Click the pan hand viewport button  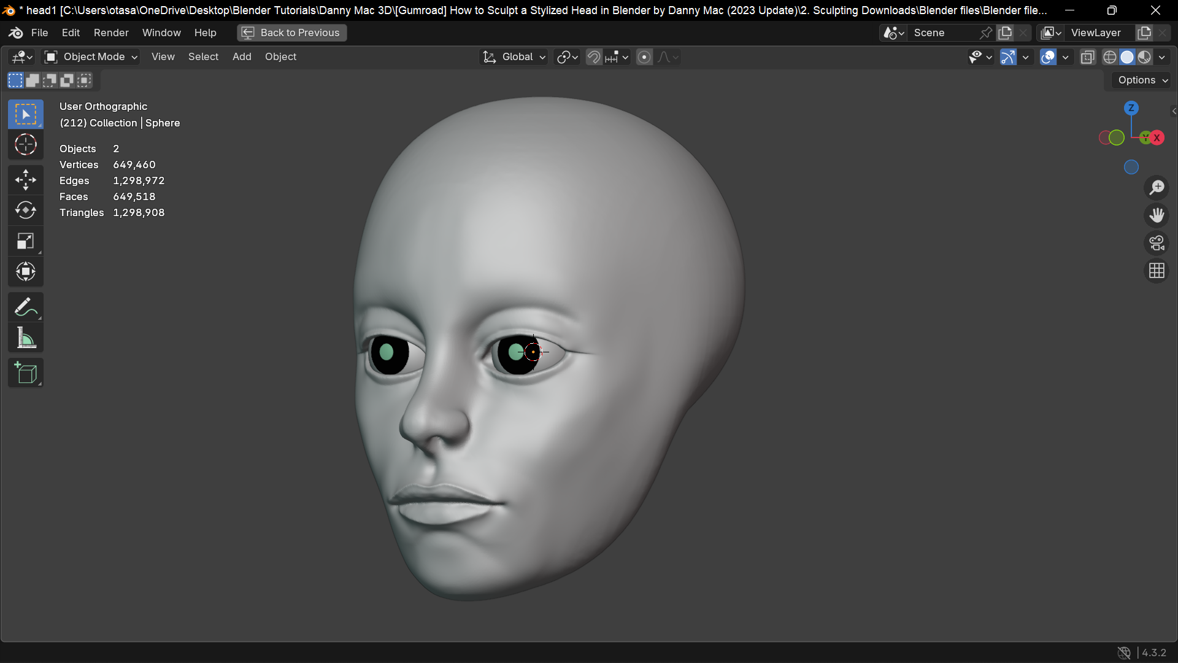coord(1157,215)
